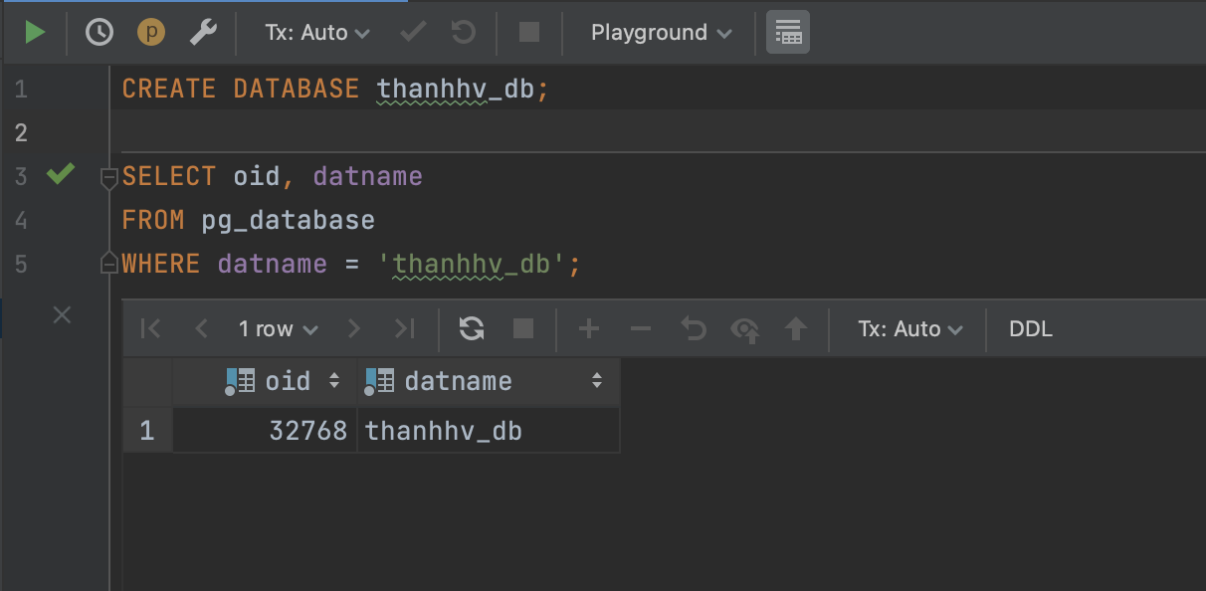Viewport: 1206px width, 591px height.
Task: Delete selected row with the minus icon
Action: coord(640,328)
